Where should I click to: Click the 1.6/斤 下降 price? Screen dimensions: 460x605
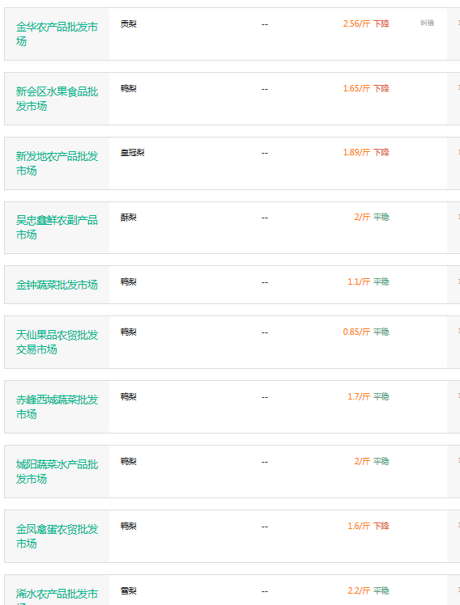368,526
